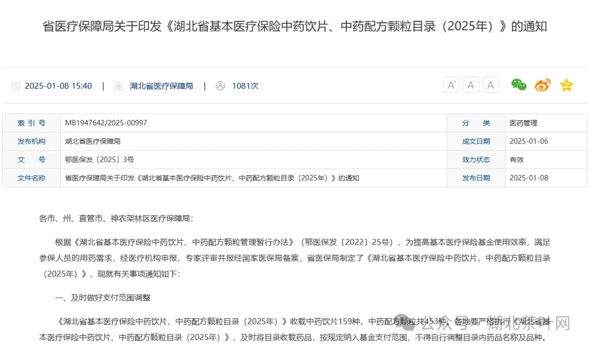589x346 pixels.
Task: Increase font size with the A+ button
Action: [x=451, y=84]
